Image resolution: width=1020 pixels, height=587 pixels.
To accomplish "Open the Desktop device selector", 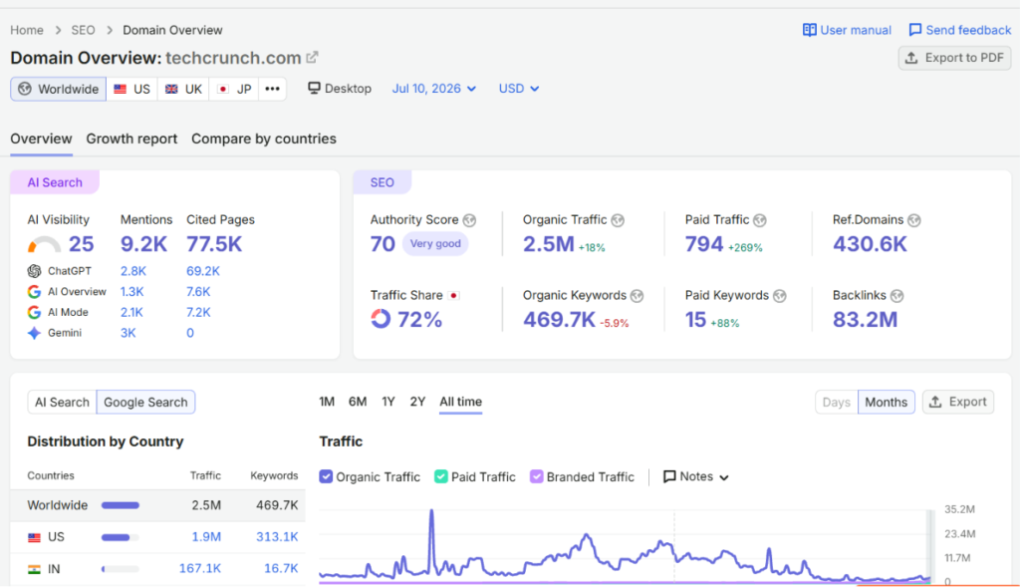I will click(x=340, y=89).
